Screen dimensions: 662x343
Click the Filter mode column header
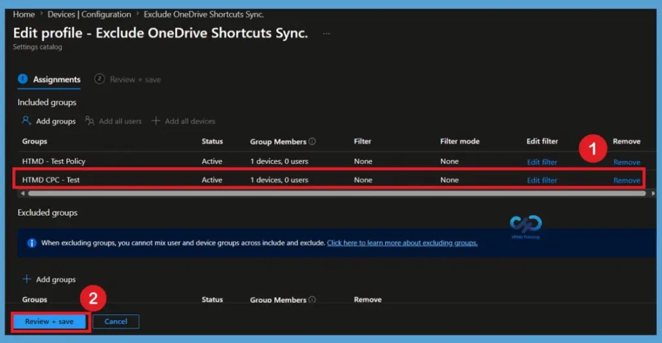(460, 141)
